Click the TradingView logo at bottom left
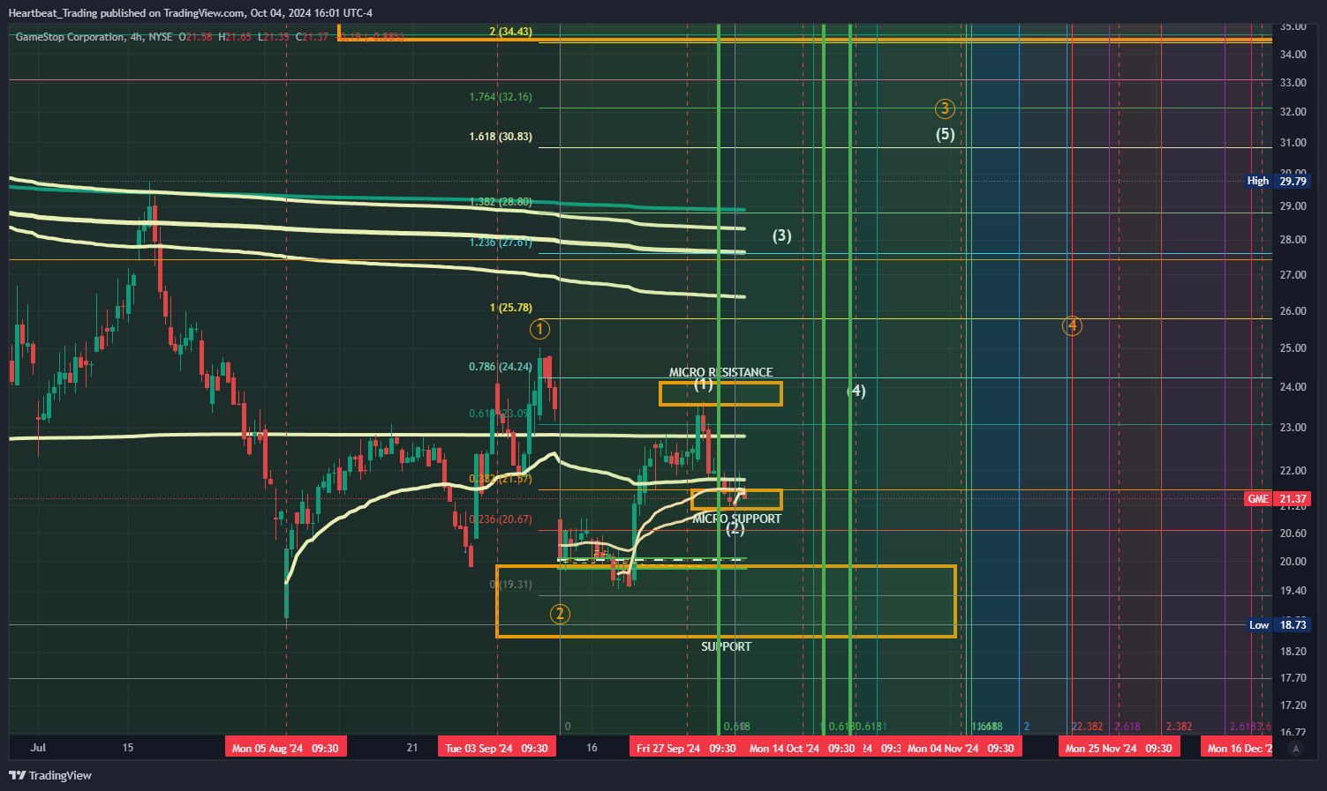Viewport: 1327px width, 791px height. point(50,775)
